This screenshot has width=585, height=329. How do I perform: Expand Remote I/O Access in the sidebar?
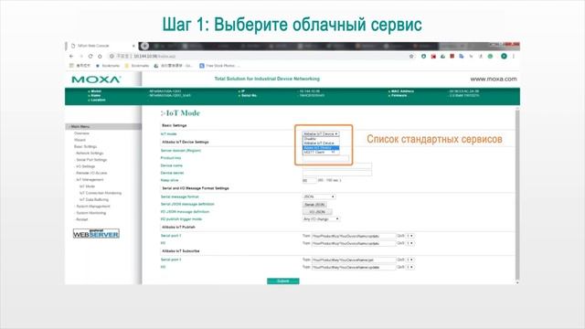tap(91, 174)
